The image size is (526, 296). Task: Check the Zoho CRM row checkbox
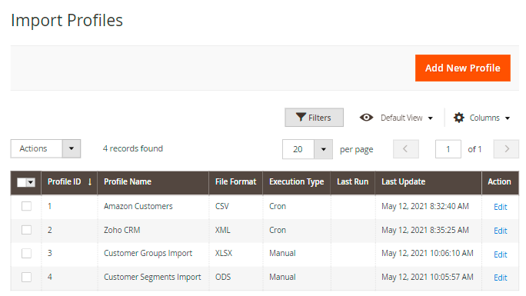26,230
